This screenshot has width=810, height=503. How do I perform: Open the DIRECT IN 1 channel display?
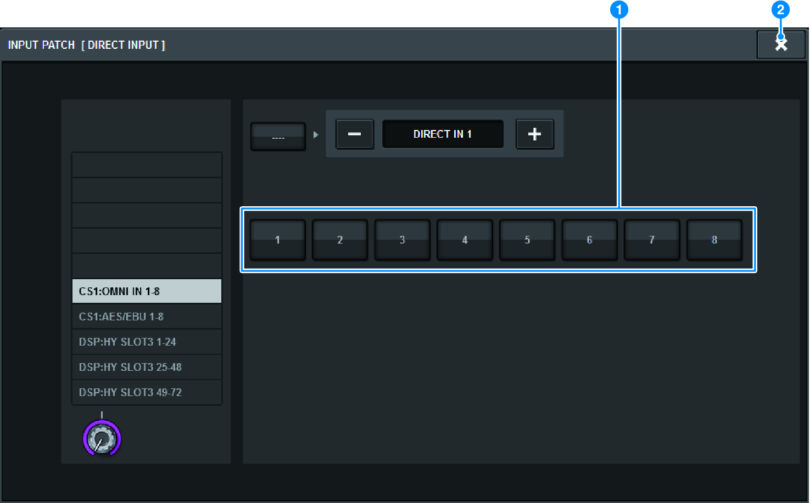pyautogui.click(x=443, y=134)
